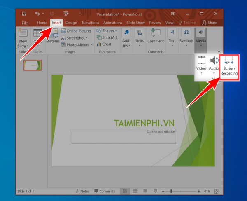Screen dimensions: 247x201
Task: Click the TAIMIENPHI.VN title text
Action: (x=144, y=123)
